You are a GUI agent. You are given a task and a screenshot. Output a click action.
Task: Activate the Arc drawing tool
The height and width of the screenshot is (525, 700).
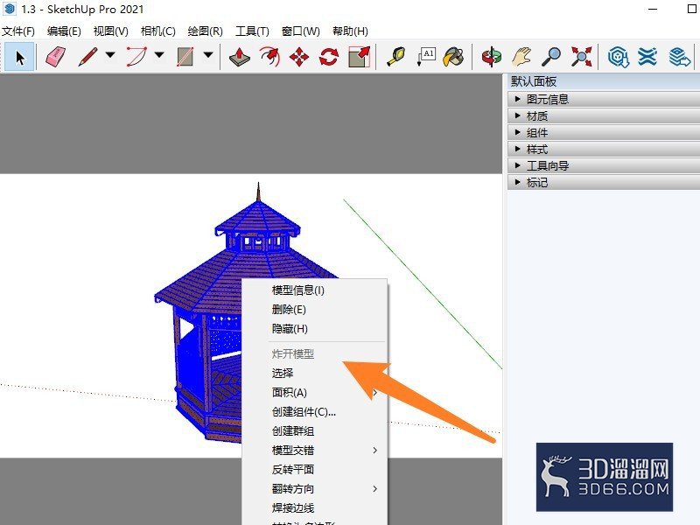point(136,57)
